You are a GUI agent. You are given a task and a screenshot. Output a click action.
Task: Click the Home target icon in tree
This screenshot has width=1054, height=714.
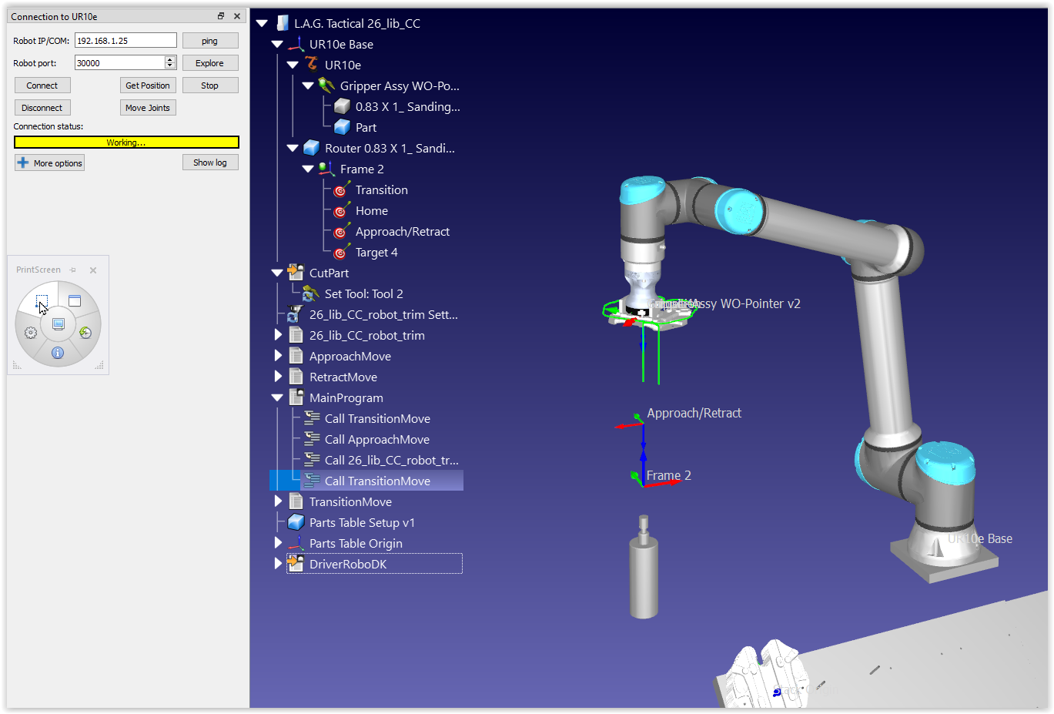342,211
